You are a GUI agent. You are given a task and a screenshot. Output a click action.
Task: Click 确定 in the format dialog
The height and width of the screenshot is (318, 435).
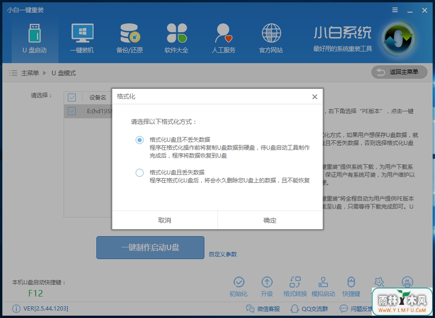pos(270,220)
